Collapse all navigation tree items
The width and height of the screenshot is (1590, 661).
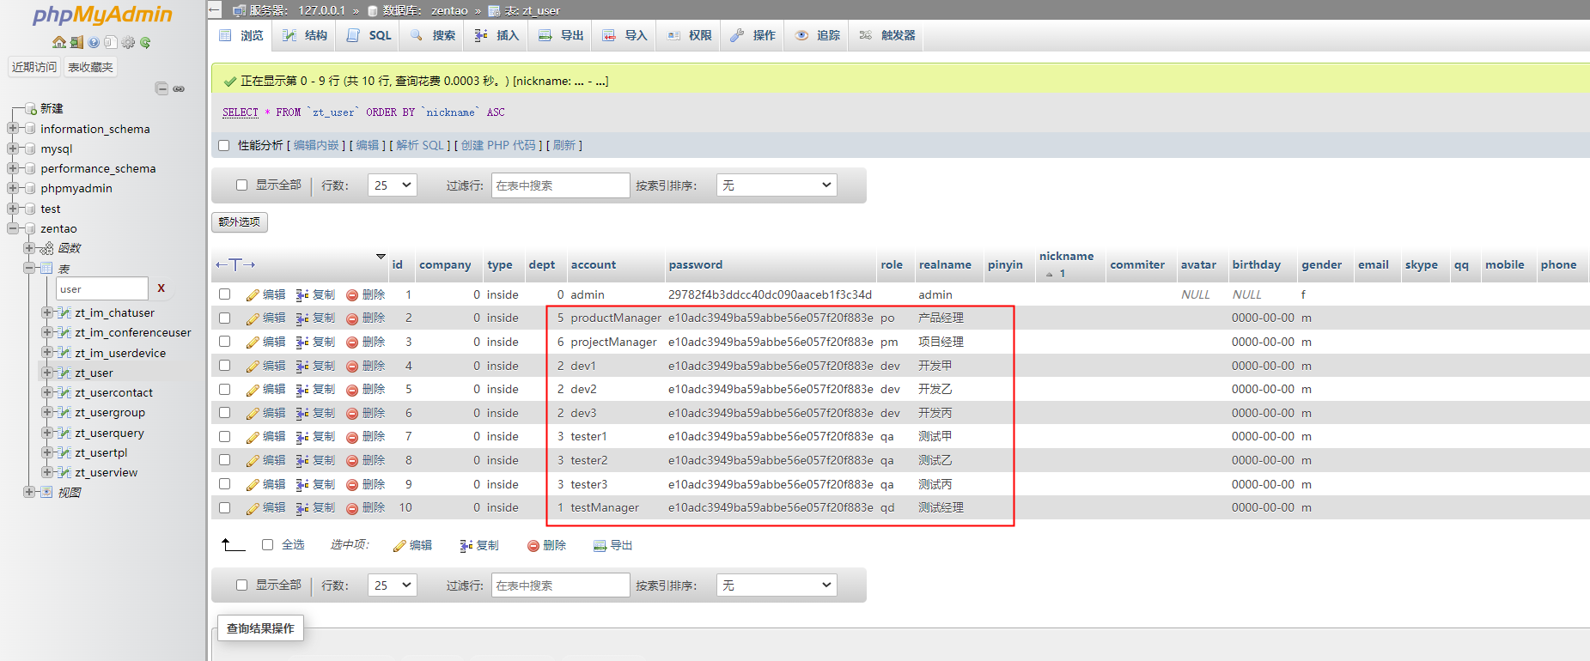click(161, 88)
